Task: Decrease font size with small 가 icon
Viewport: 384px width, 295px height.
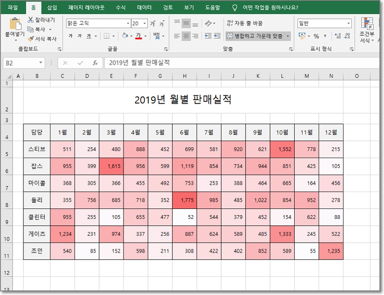Action: [x=162, y=23]
